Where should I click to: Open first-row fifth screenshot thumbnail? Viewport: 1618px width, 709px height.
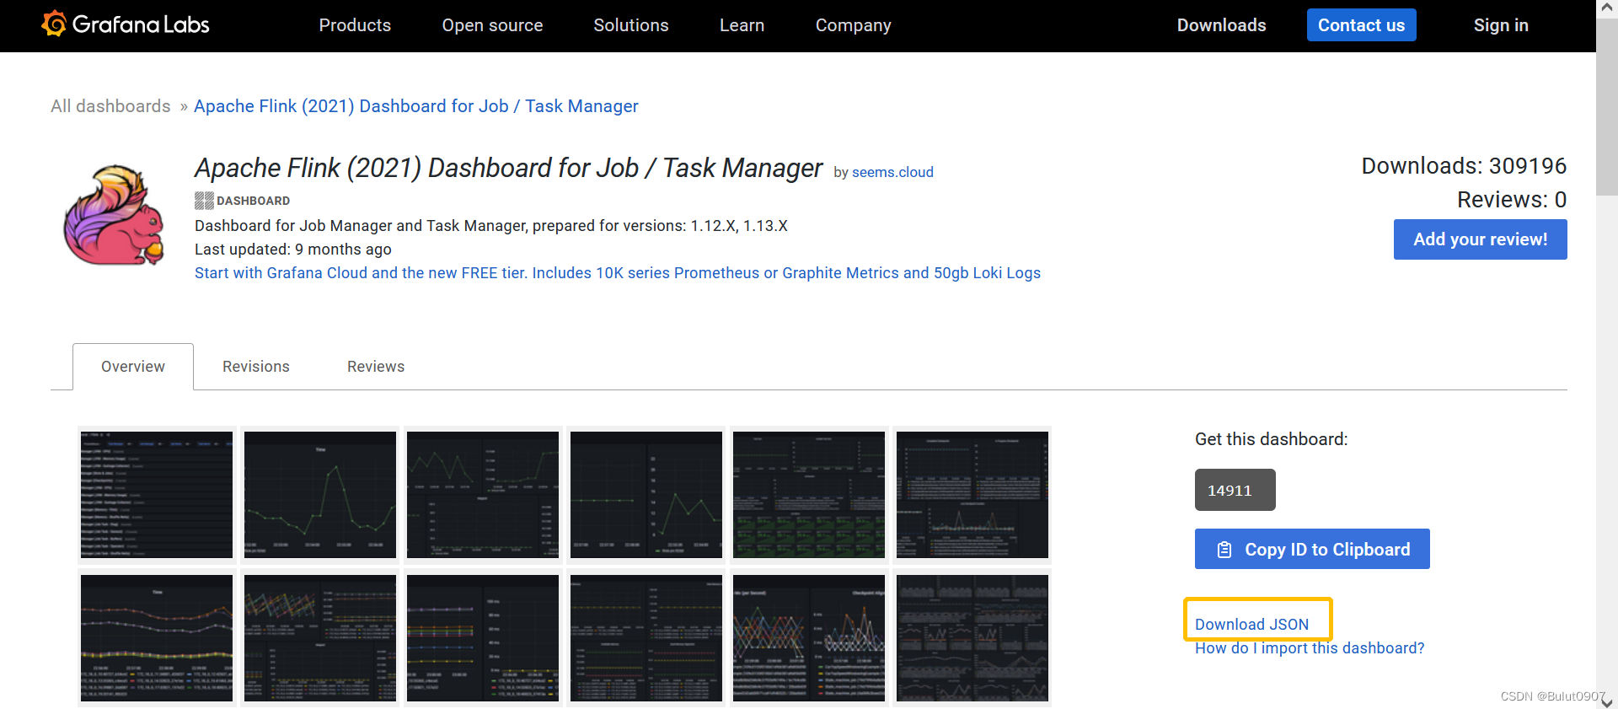(809, 495)
